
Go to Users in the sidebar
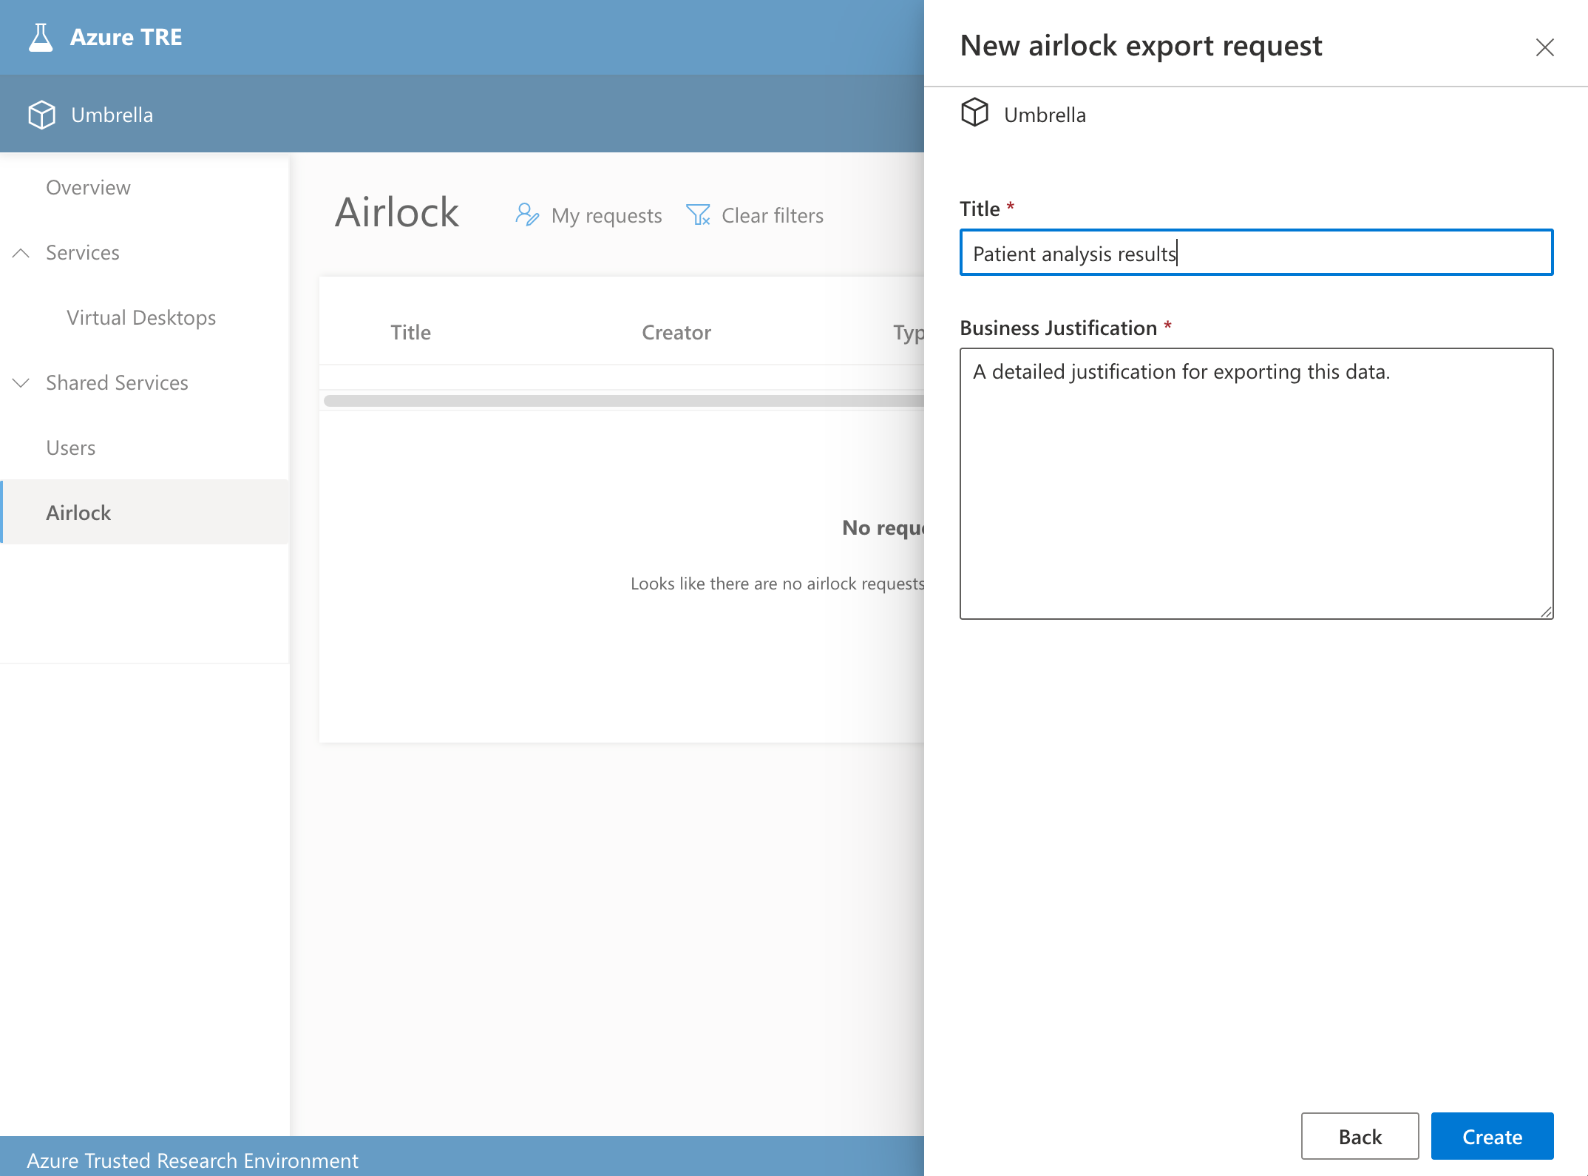[x=70, y=448]
